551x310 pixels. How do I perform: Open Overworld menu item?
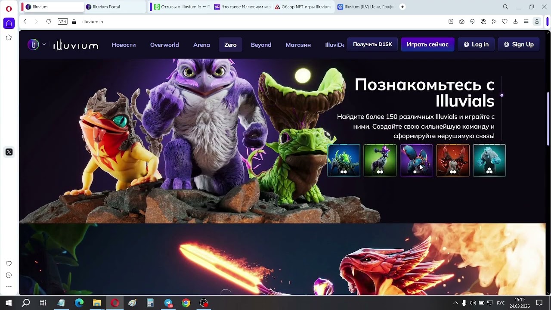(164, 45)
